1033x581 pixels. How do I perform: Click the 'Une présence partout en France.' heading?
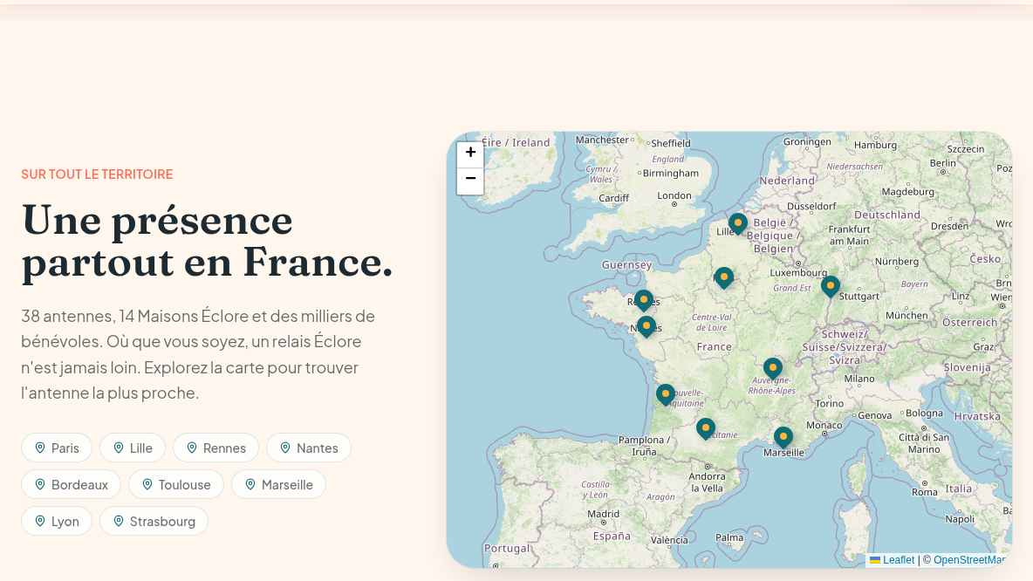coord(207,242)
